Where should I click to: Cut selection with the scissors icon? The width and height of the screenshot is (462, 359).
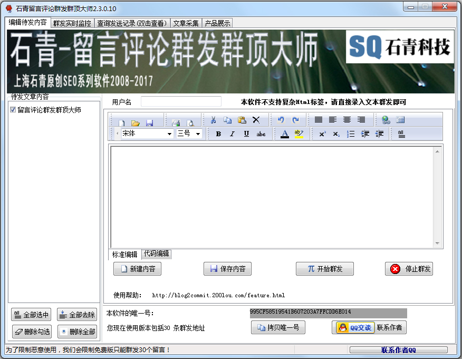coord(213,120)
